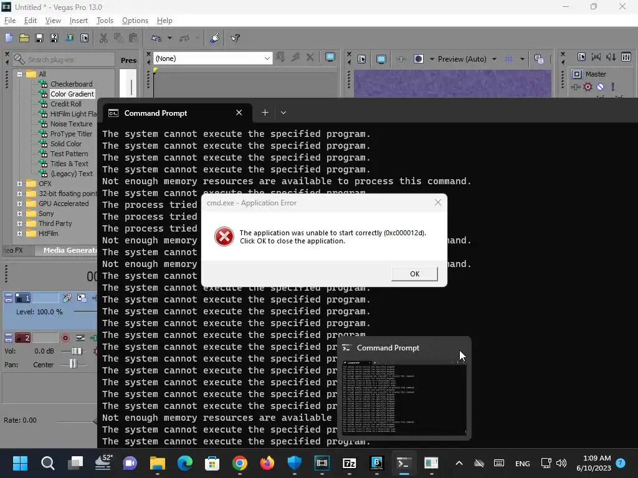Open mixer audio properties icon
638x478 pixels.
coord(581,57)
